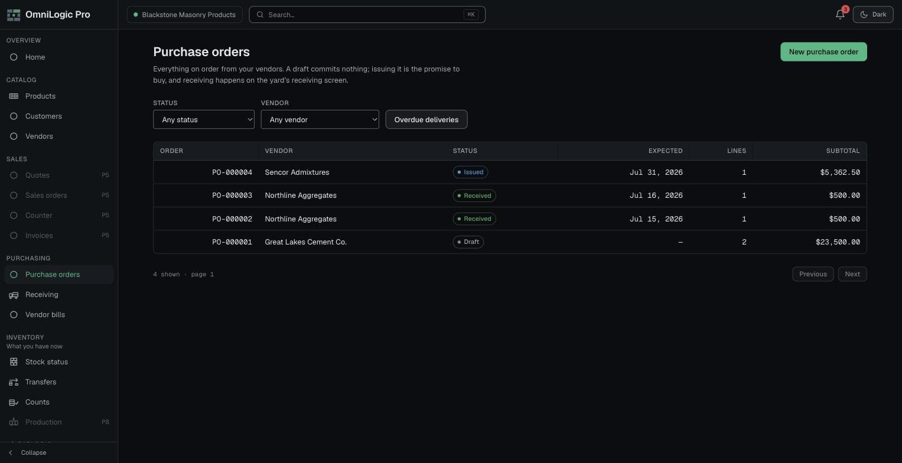The height and width of the screenshot is (463, 902).
Task: Open Vendor bills in sidebar
Action: point(59,315)
